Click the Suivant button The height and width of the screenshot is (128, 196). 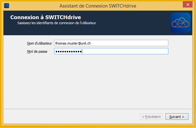(x=176, y=117)
